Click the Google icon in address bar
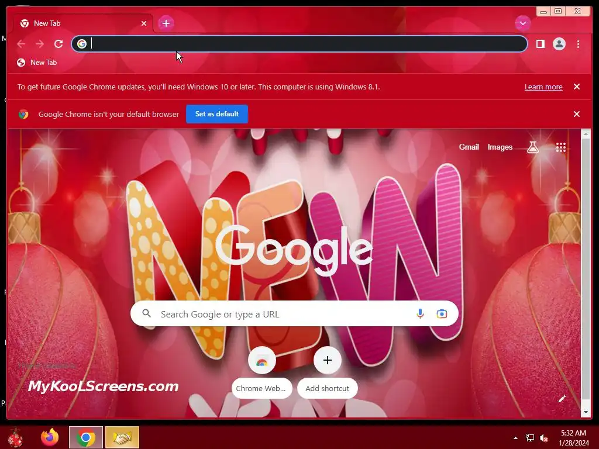This screenshot has height=449, width=599. [82, 44]
